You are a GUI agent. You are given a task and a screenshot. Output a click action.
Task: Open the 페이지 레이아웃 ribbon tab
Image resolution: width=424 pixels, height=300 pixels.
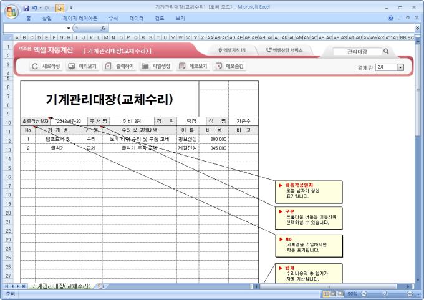(80, 18)
